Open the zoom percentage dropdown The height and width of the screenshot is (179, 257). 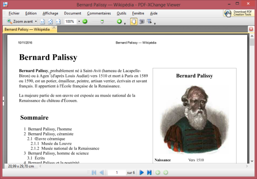pos(79,21)
